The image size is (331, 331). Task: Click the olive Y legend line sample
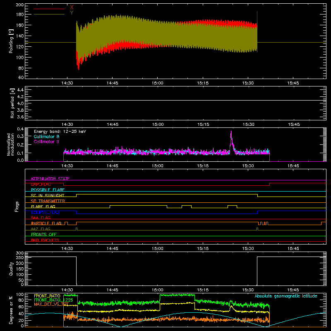coord(49,14)
